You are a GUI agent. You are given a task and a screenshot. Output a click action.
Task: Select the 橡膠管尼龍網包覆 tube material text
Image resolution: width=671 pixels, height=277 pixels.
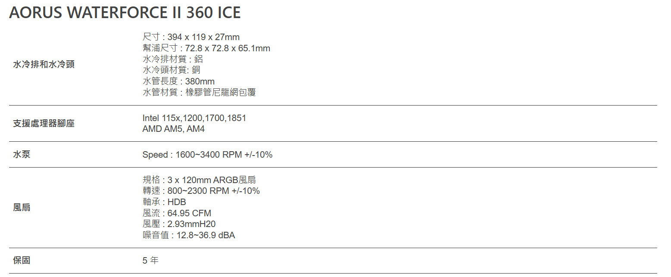pyautogui.click(x=221, y=92)
